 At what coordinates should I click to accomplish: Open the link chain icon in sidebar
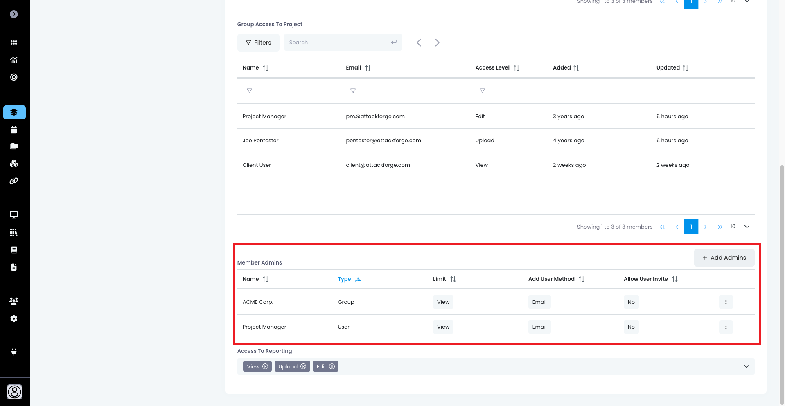pyautogui.click(x=14, y=181)
